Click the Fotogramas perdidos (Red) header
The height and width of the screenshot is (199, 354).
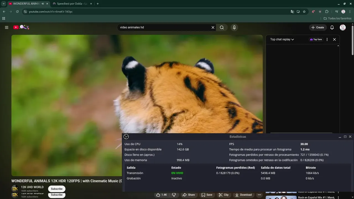point(236,168)
